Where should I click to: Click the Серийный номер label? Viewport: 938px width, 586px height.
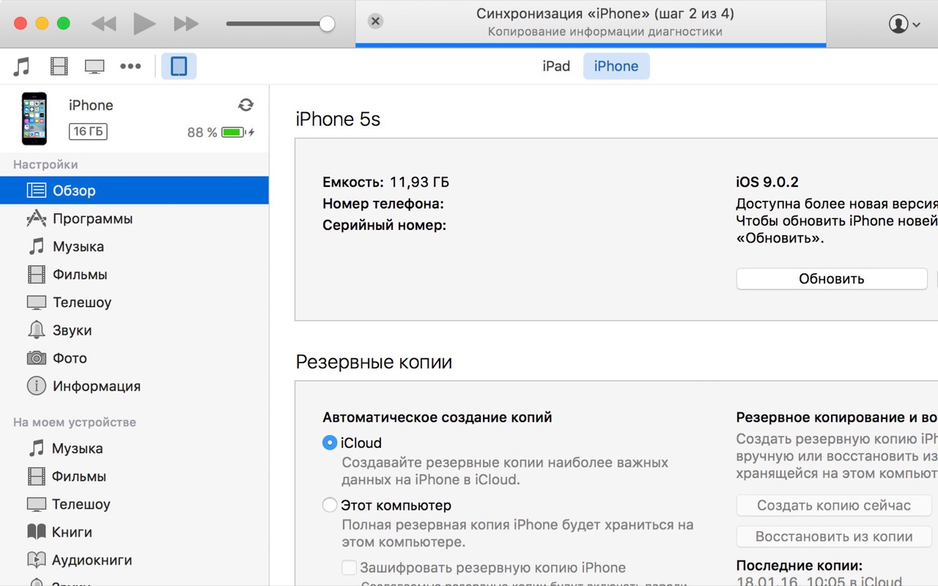(x=384, y=225)
